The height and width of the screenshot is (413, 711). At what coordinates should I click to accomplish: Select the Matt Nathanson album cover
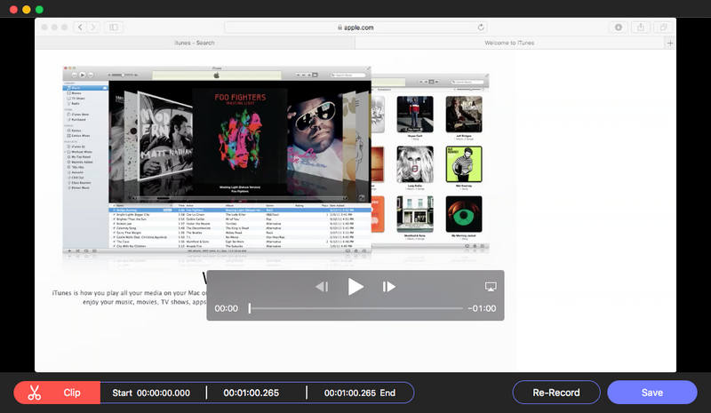pyautogui.click(x=165, y=137)
